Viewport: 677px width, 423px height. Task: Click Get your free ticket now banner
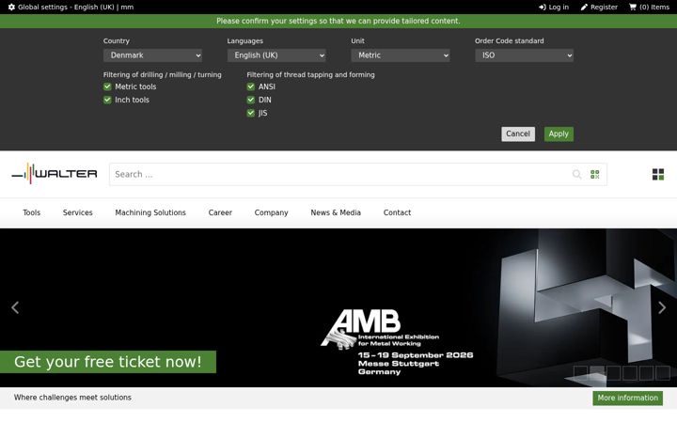pyautogui.click(x=108, y=362)
